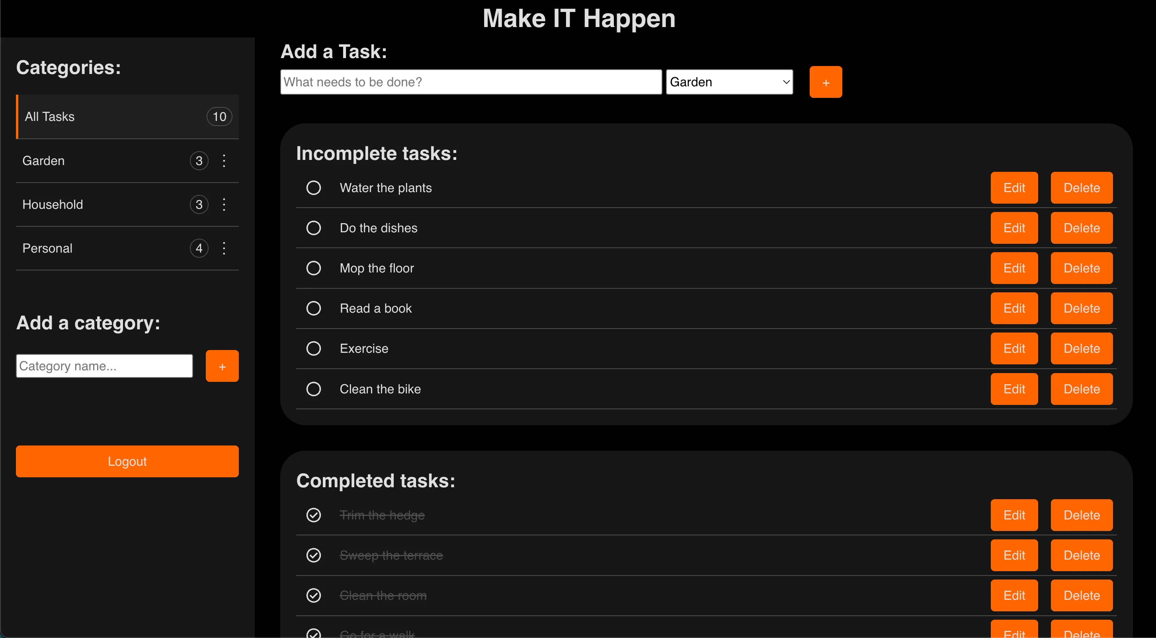
Task: Delete the completed "Clean the room" task
Action: tap(1081, 595)
